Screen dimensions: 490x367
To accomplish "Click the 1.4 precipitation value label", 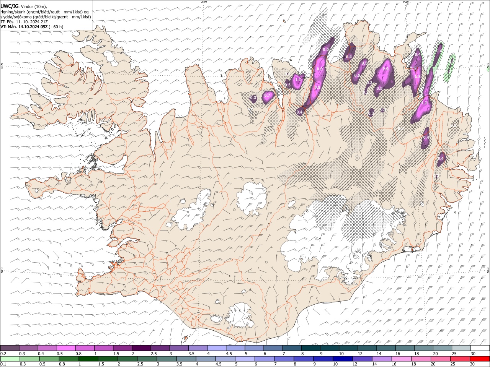I will pyautogui.click(x=298, y=80).
